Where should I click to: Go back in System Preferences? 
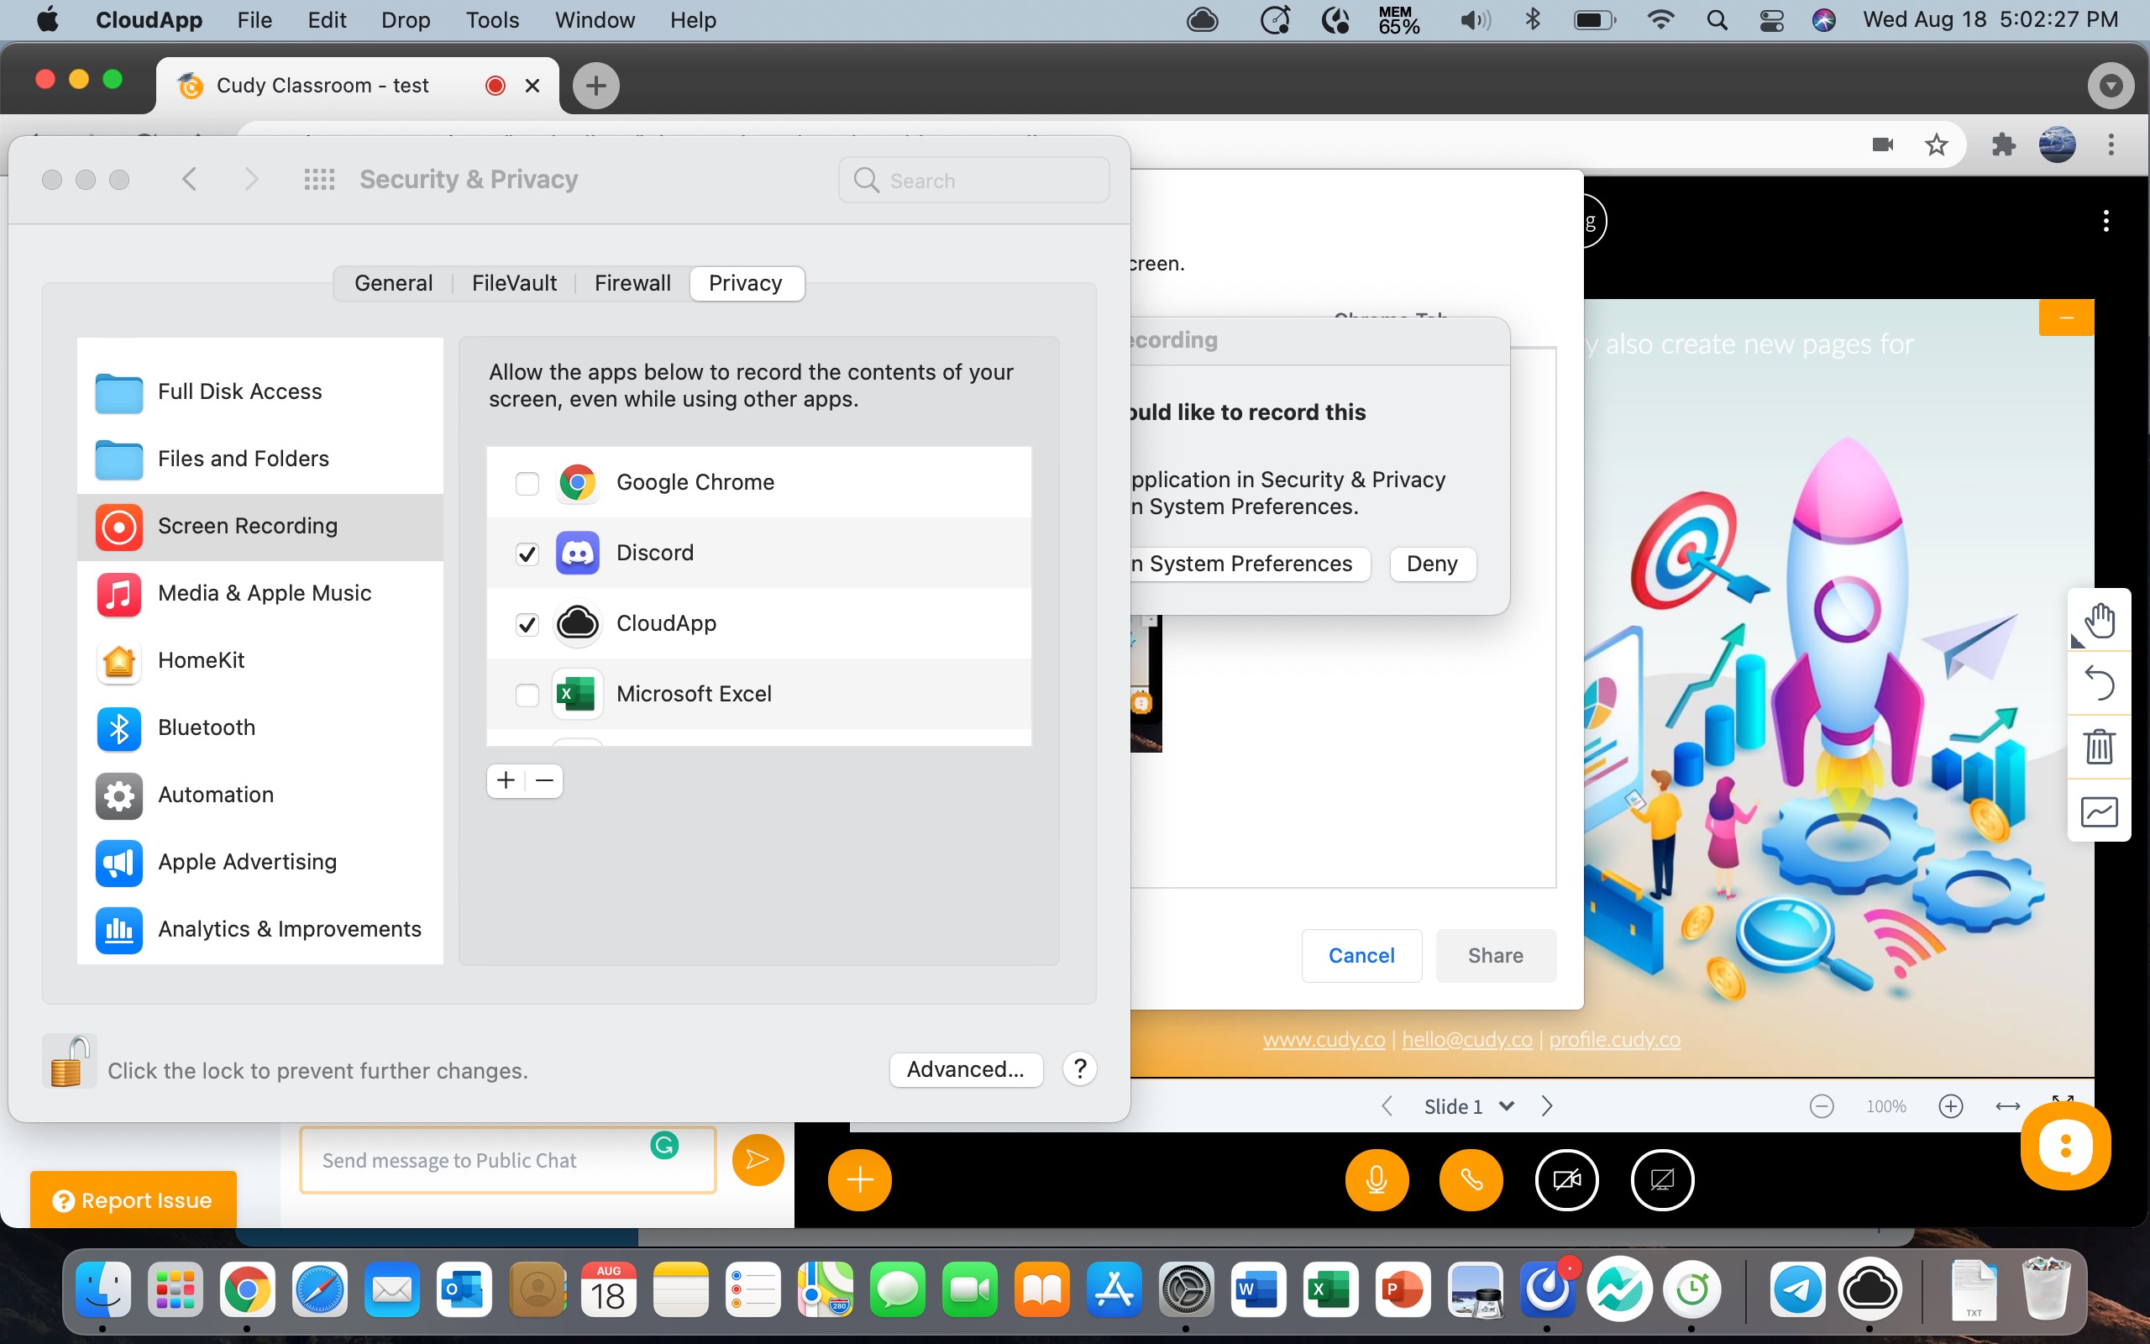point(188,180)
